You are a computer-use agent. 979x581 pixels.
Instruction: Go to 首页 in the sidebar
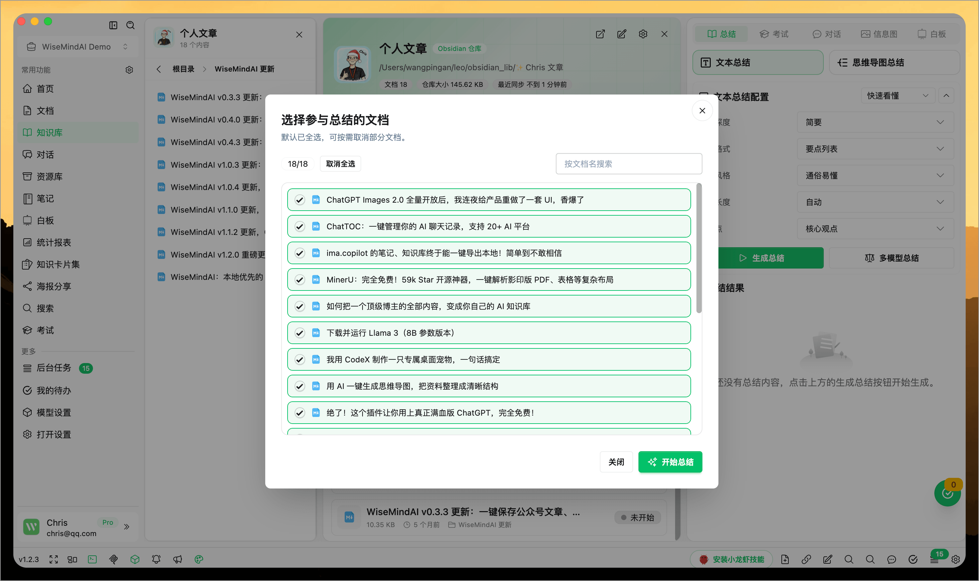click(x=78, y=89)
